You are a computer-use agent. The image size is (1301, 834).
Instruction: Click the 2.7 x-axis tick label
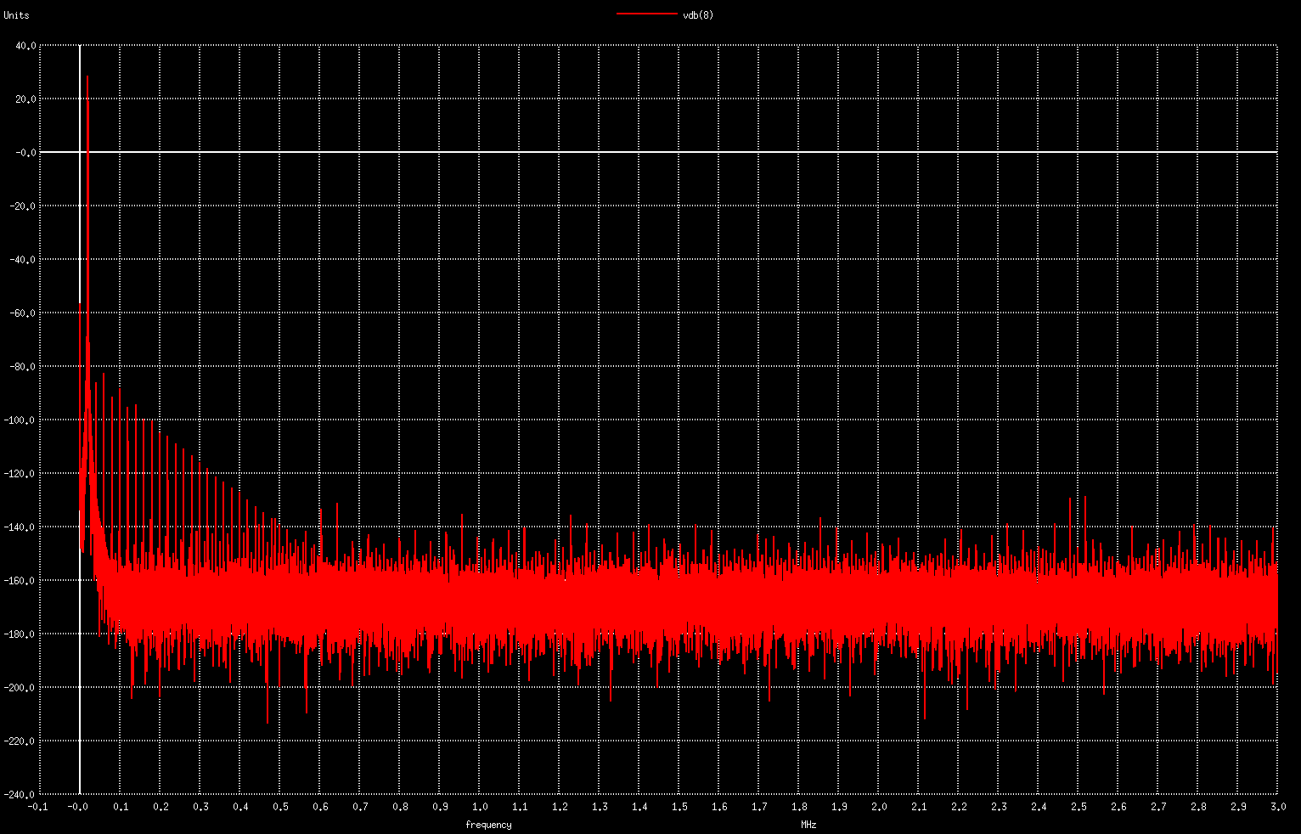(1158, 807)
